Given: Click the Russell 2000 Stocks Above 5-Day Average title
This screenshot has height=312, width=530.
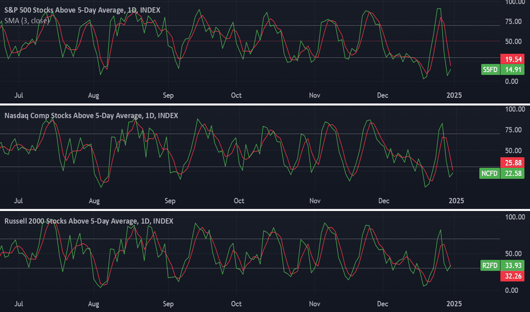Looking at the screenshot, I should [89, 221].
